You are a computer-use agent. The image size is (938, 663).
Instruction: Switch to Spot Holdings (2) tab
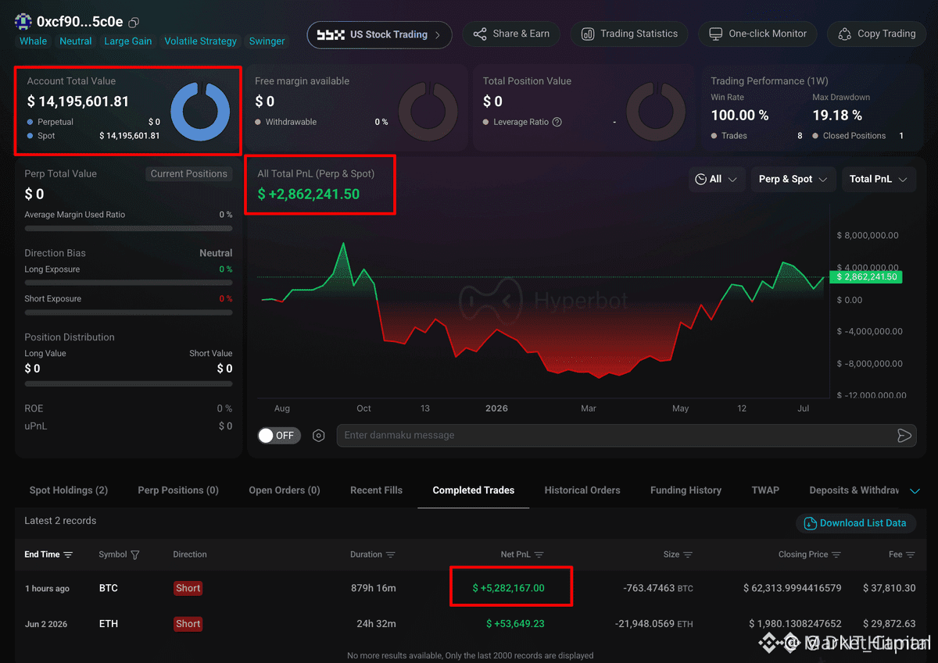coord(69,490)
